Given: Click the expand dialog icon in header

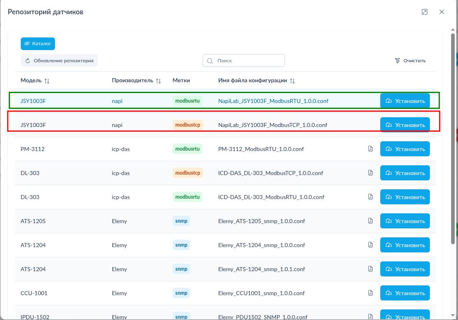Looking at the screenshot, I should coord(425,12).
